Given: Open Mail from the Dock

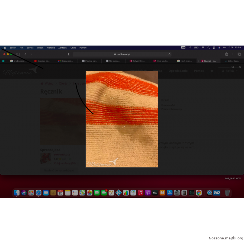Looking at the screenshot, I should (x=46, y=193).
